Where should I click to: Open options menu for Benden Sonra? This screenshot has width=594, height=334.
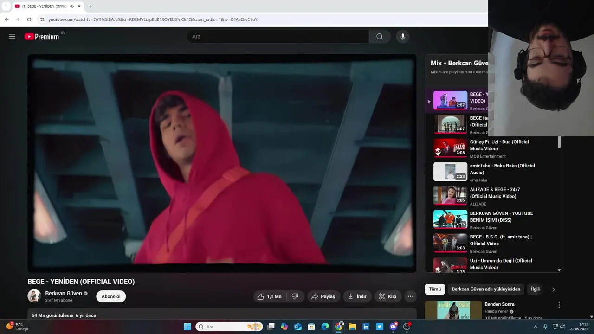coord(559,305)
